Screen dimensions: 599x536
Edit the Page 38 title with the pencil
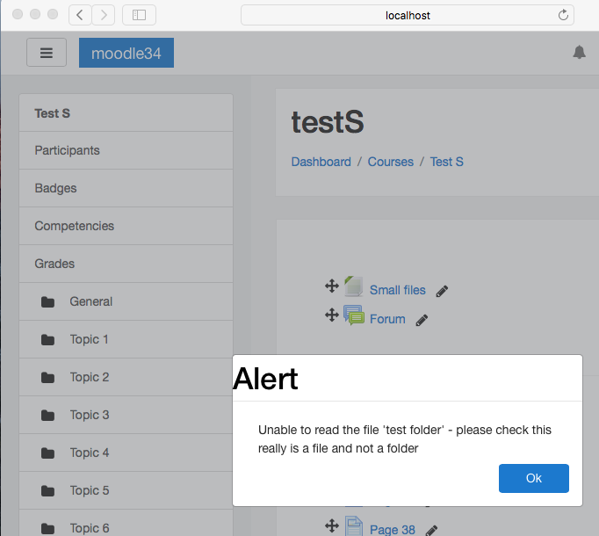[431, 531]
